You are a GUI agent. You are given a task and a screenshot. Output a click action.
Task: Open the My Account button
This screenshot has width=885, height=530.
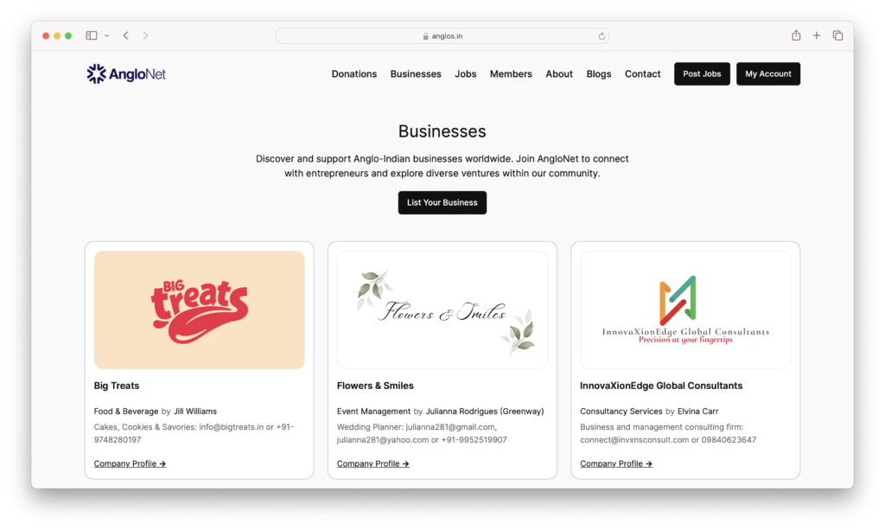768,74
